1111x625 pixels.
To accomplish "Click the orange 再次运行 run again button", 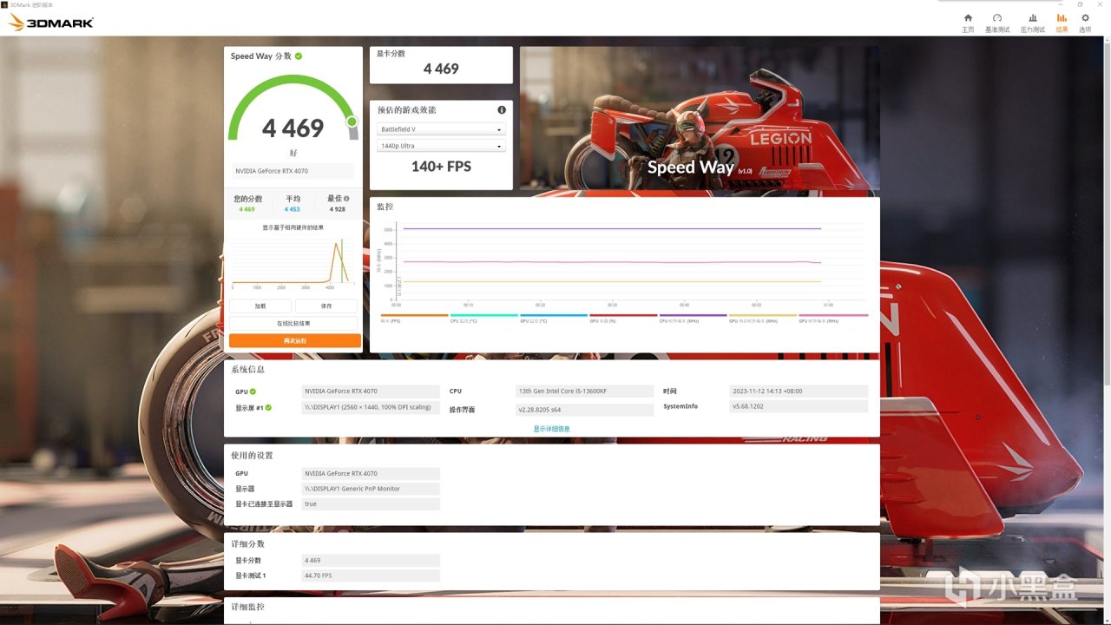I will click(295, 341).
